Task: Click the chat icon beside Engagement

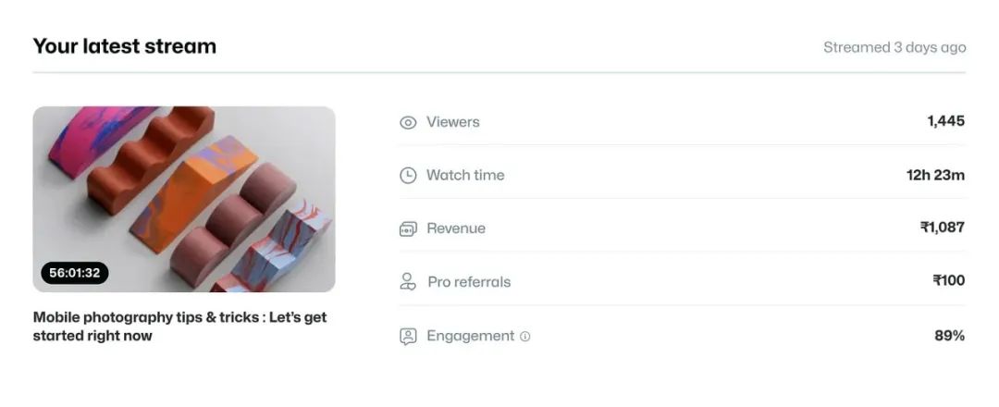Action: (x=408, y=337)
